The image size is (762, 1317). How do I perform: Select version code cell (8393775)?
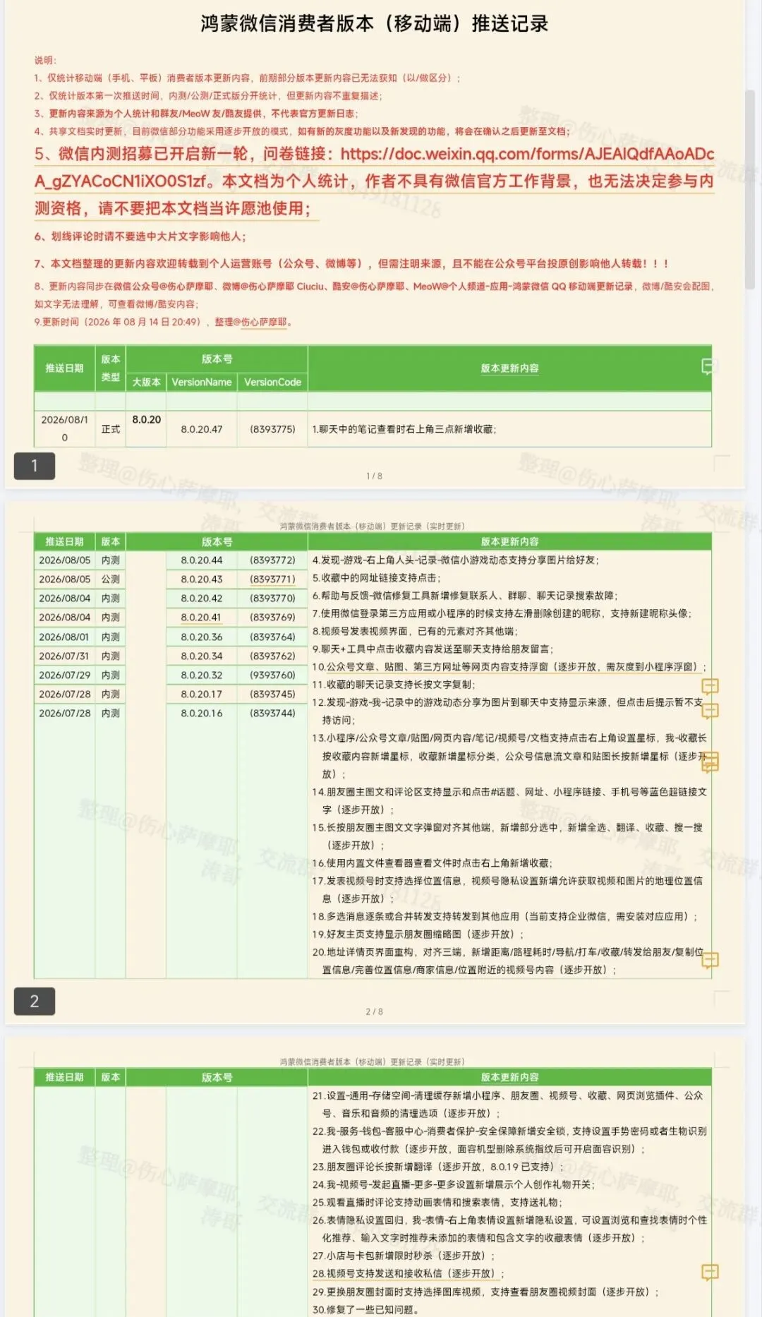coord(272,428)
